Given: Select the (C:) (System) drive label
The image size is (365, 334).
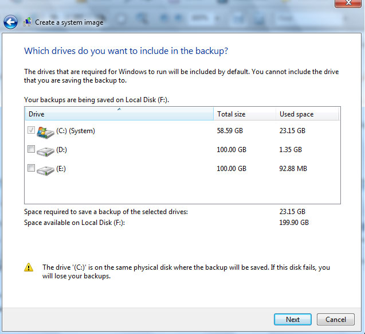Looking at the screenshot, I should [x=76, y=131].
